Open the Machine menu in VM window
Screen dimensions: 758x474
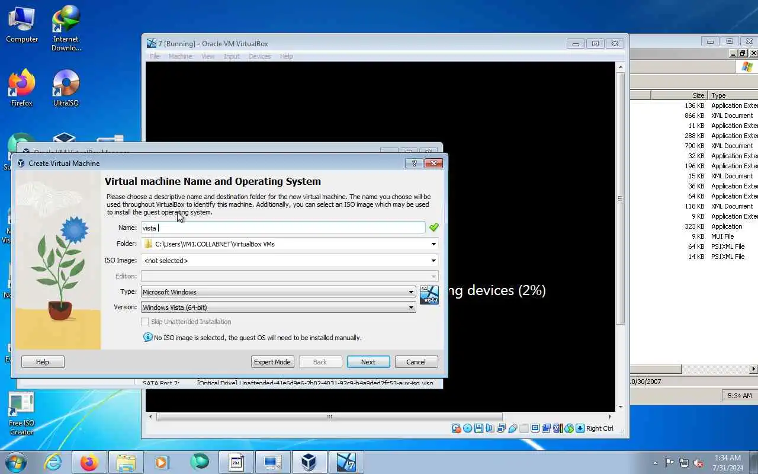180,56
